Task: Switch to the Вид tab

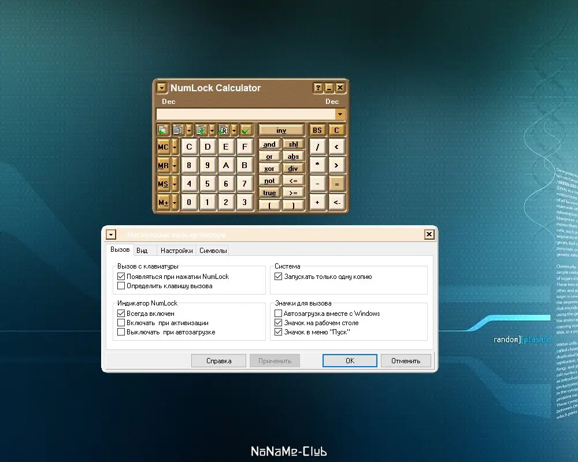Action: click(145, 251)
